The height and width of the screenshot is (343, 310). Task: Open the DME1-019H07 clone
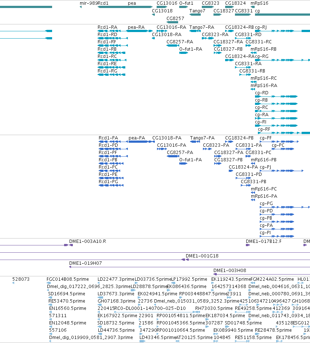click(x=86, y=263)
